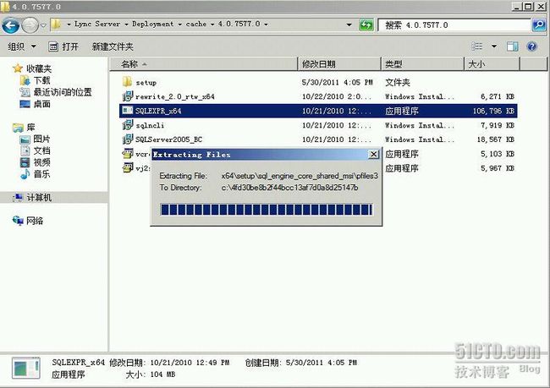This screenshot has height=388, width=550.
Task: Sort by the 名称 column header
Action: point(203,64)
